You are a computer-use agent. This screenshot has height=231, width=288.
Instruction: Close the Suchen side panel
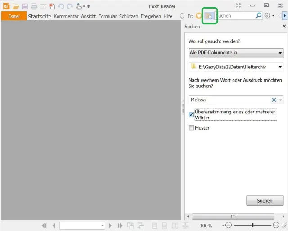[284, 26]
